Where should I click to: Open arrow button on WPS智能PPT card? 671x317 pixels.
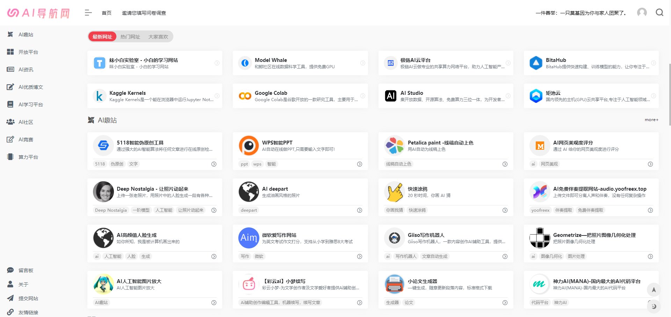tap(360, 164)
